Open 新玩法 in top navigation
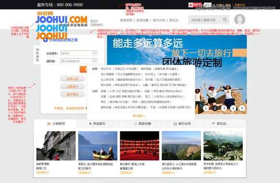Viewport: 280px width, 183px height. click(174, 20)
